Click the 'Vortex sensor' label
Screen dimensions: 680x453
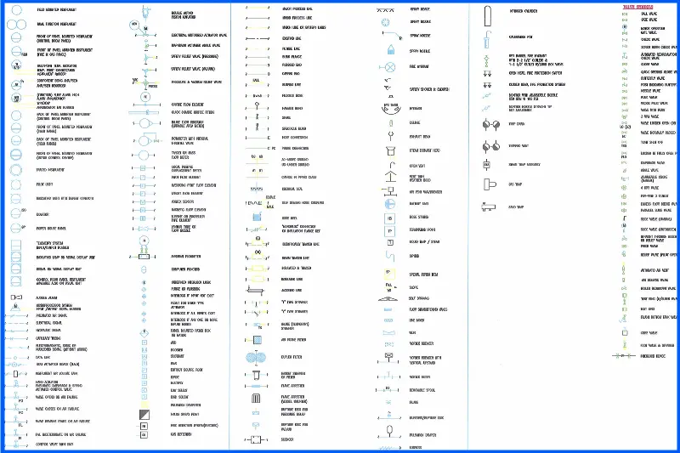coord(183,201)
